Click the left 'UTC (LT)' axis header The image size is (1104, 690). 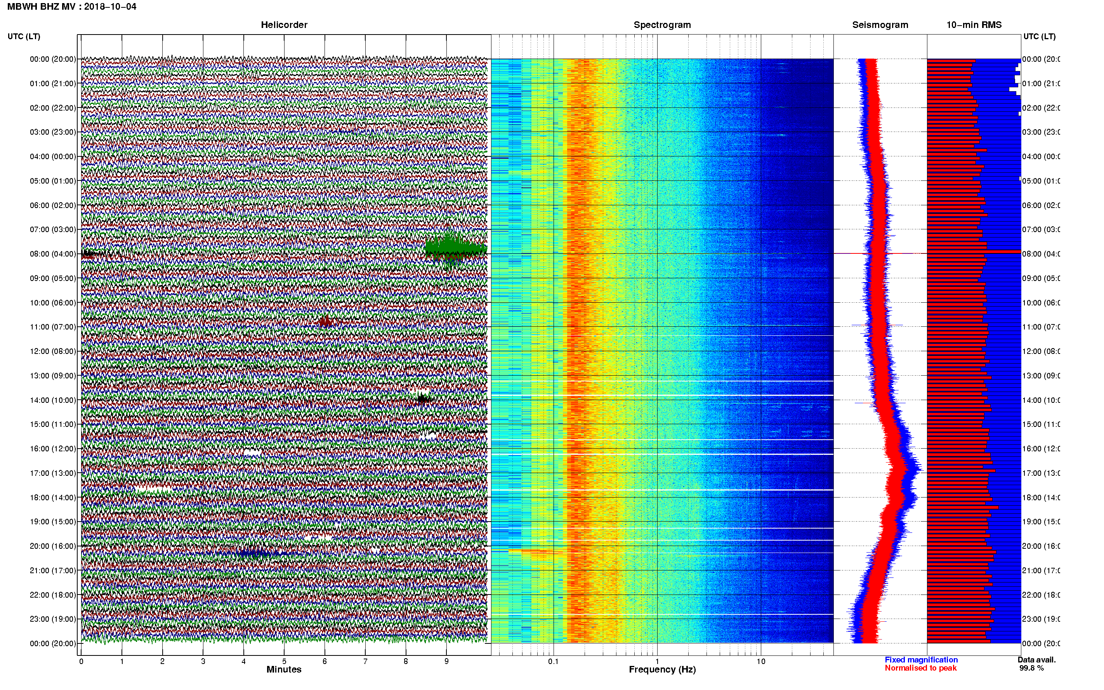click(x=24, y=36)
